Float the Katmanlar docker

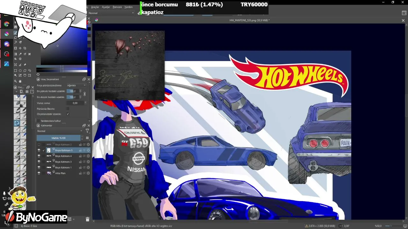84,126
